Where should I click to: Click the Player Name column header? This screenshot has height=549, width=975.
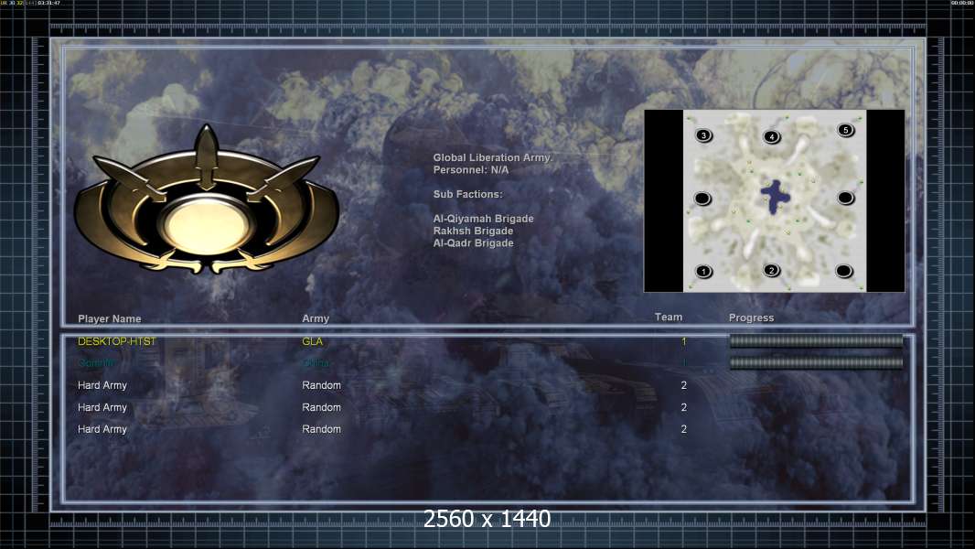pos(110,318)
